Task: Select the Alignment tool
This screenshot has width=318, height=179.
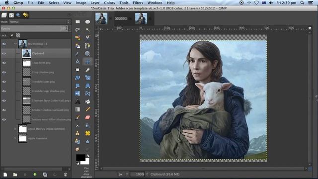Action: pos(78,70)
